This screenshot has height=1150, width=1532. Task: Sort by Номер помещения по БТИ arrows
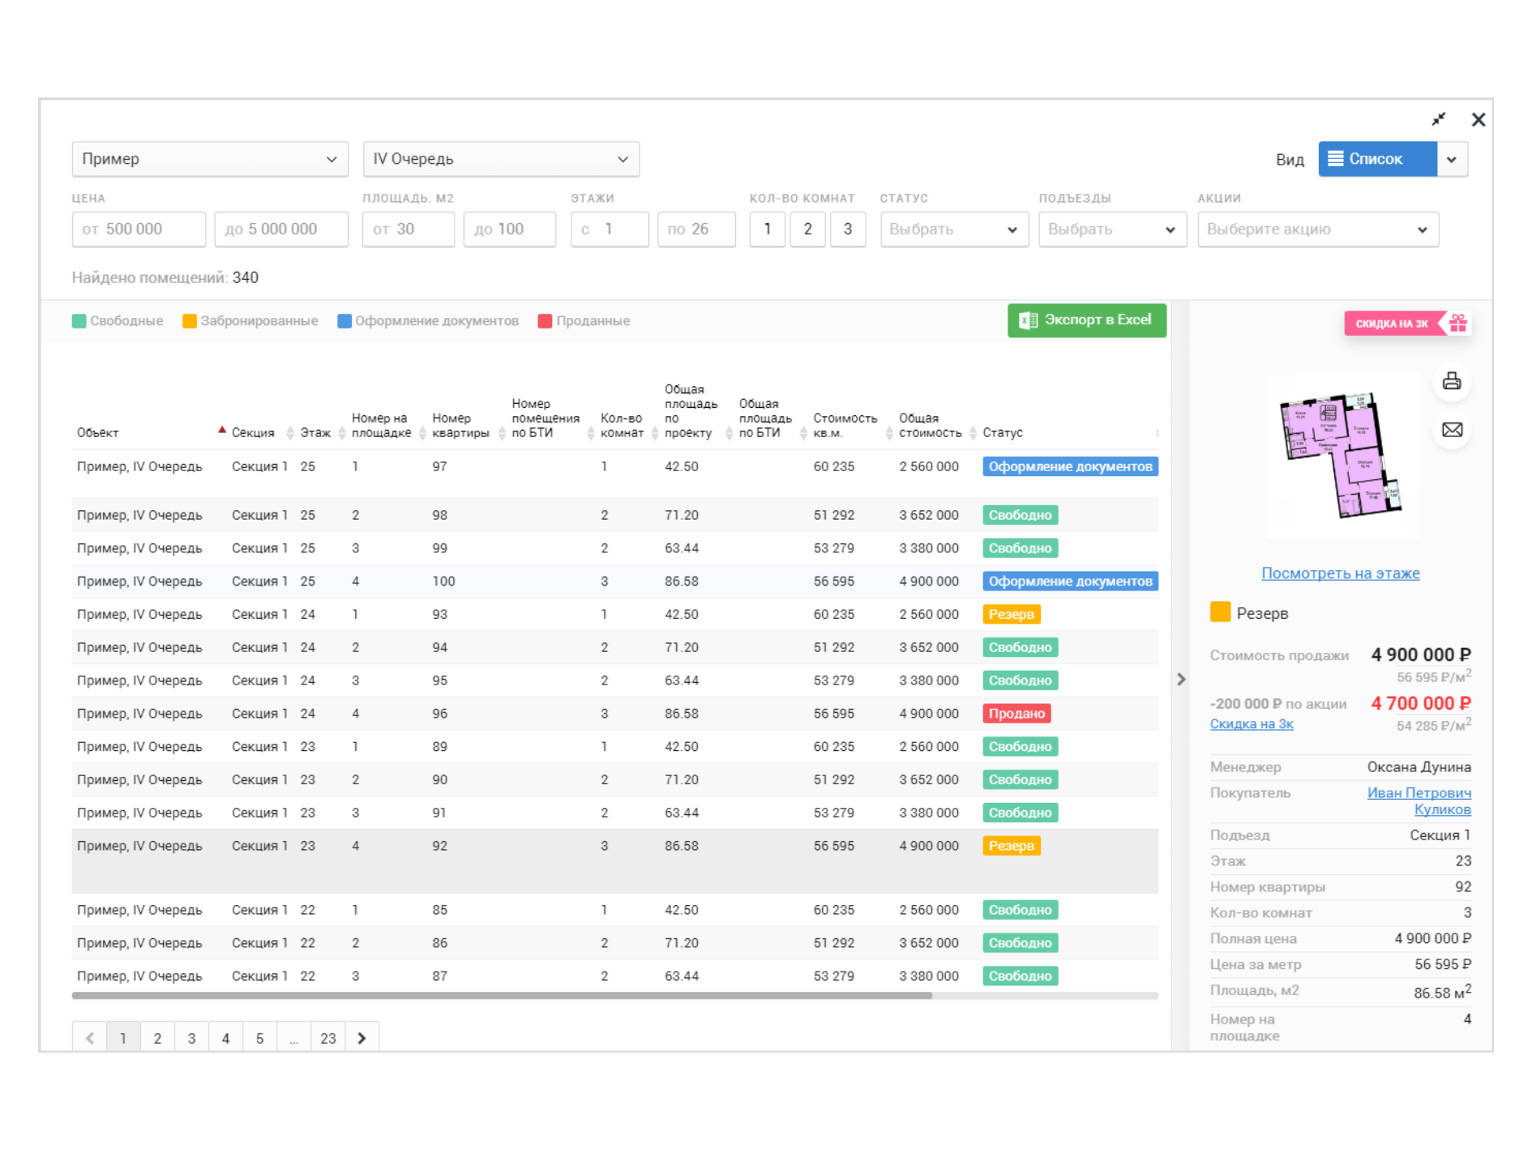coord(590,433)
